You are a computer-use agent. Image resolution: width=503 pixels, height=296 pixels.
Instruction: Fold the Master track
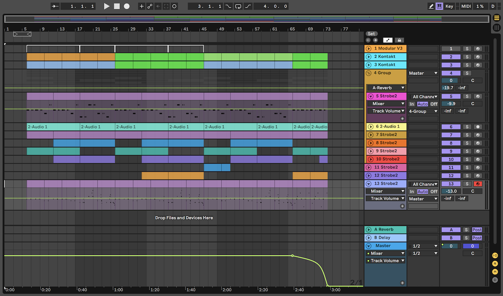[x=369, y=246]
